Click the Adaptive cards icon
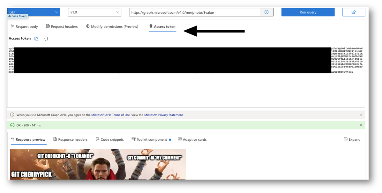Screen dimensions: 382x193 (180, 139)
